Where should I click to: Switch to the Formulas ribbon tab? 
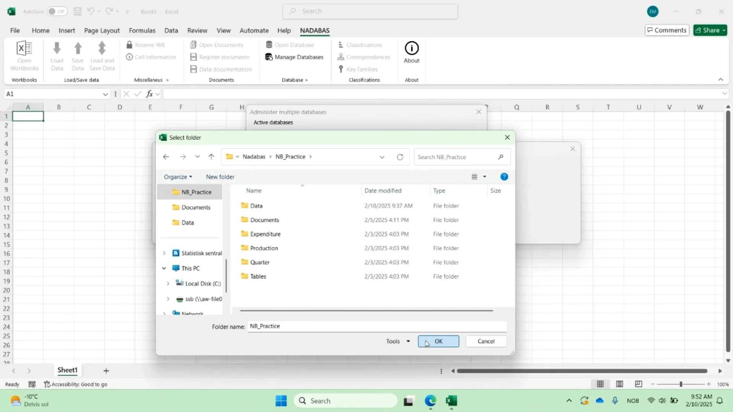142,31
